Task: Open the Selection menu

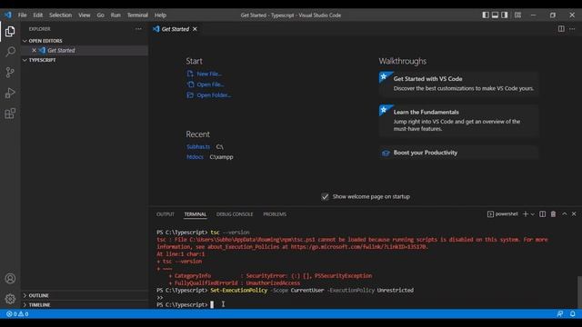Action: 61,15
